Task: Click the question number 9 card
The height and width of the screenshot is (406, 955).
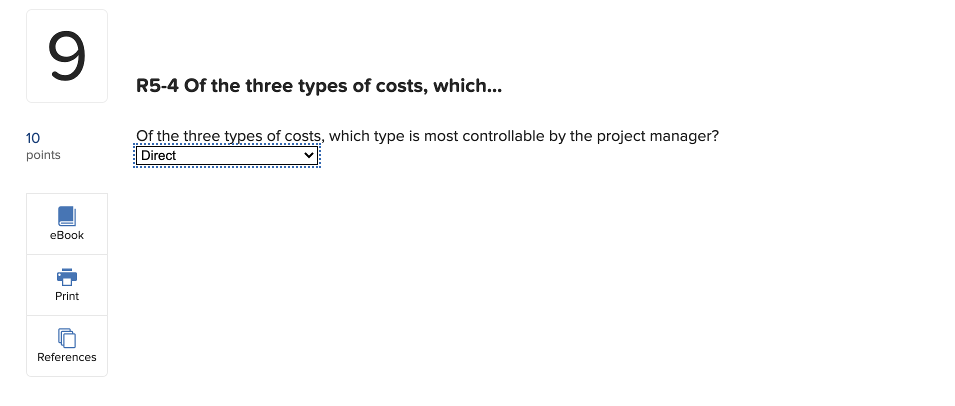Action: (x=66, y=55)
